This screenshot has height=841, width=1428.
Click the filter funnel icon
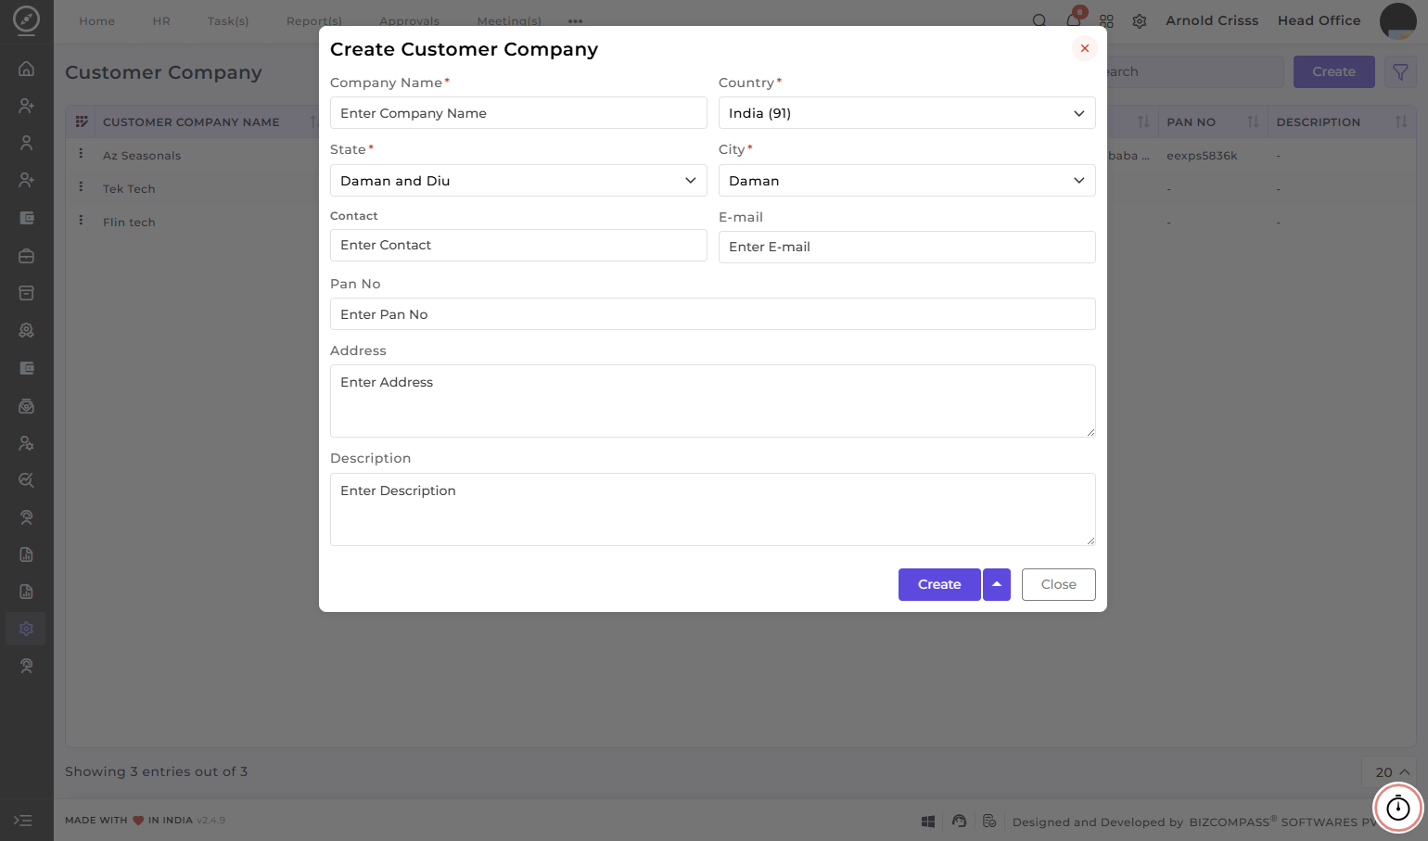click(1400, 71)
